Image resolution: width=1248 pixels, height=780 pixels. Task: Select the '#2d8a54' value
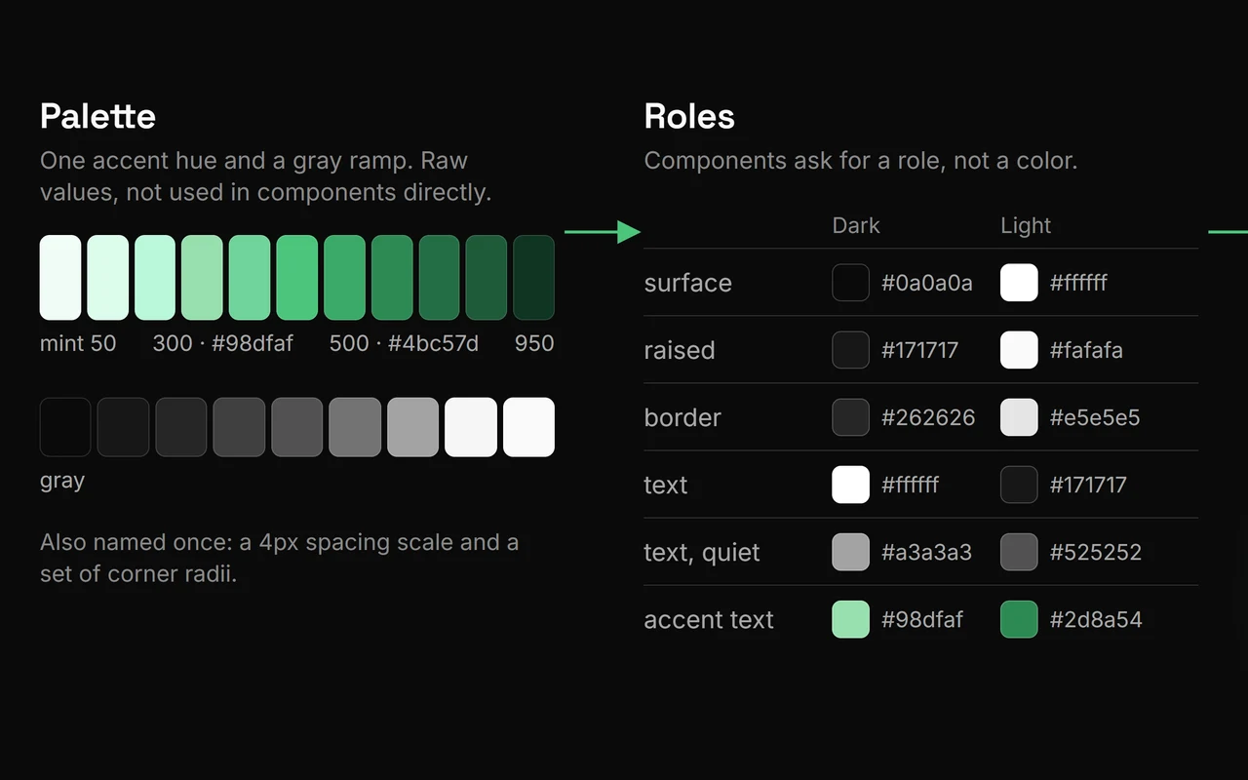tap(1096, 619)
